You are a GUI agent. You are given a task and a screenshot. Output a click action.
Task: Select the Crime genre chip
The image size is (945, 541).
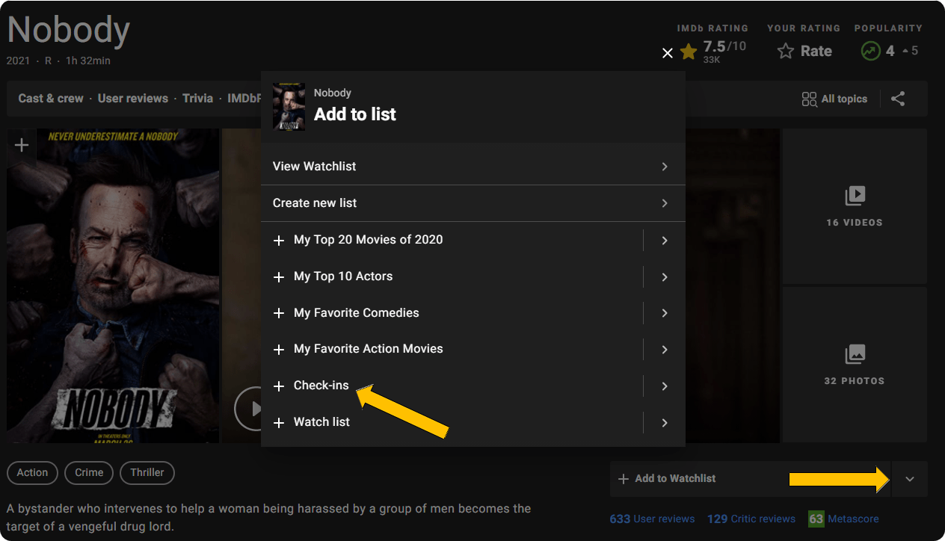(89, 472)
